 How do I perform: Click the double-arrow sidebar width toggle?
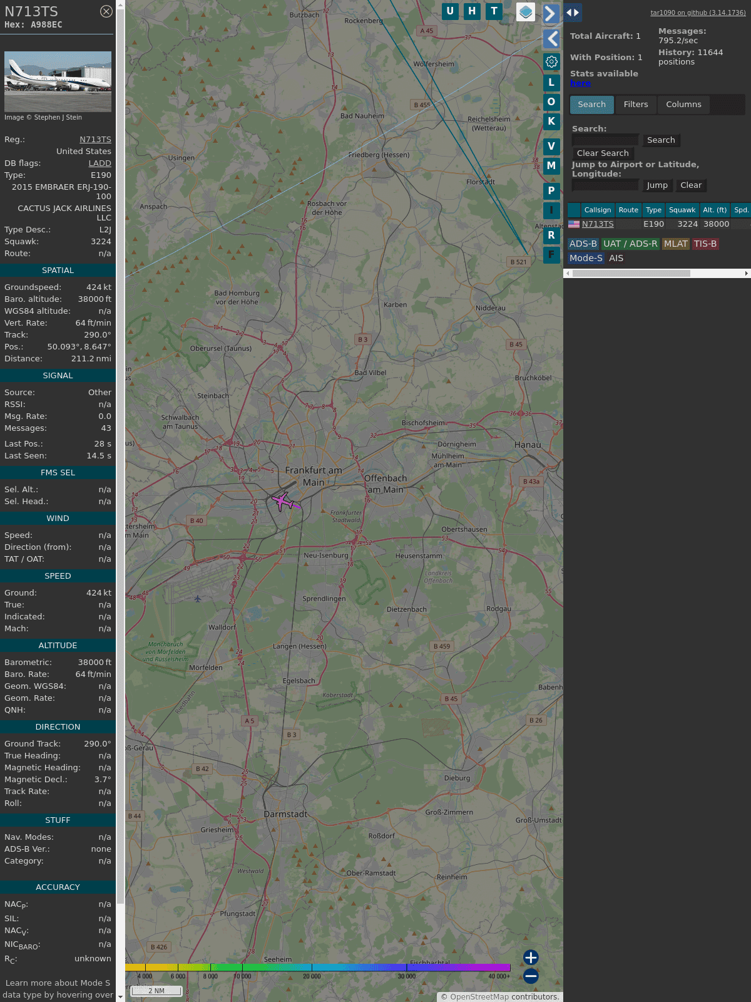(573, 13)
